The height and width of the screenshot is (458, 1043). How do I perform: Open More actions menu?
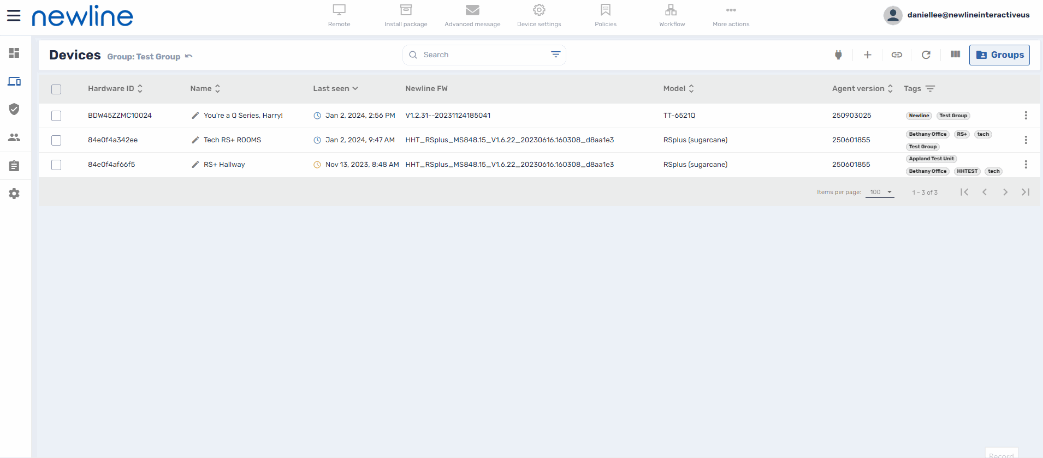coord(731,15)
